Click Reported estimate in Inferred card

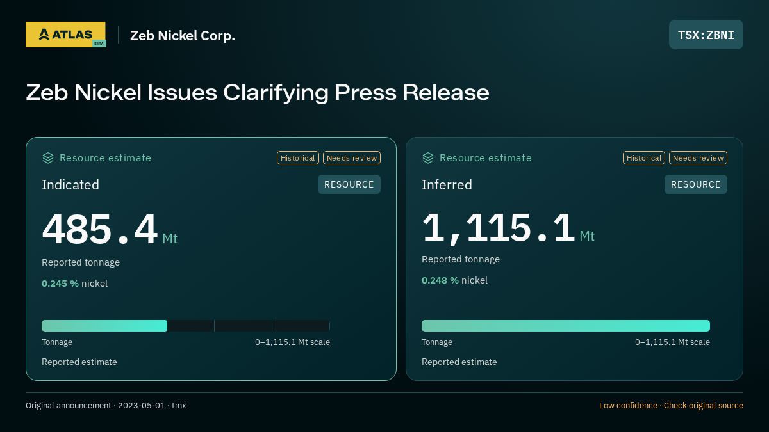459,362
